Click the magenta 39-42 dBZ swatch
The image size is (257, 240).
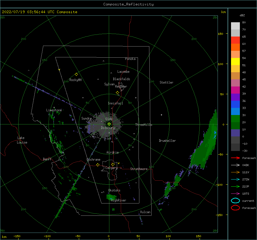pos(235,90)
